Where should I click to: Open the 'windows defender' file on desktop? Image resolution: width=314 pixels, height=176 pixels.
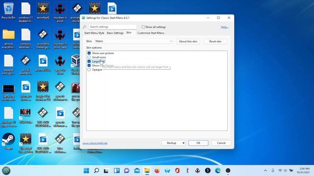coord(26,39)
